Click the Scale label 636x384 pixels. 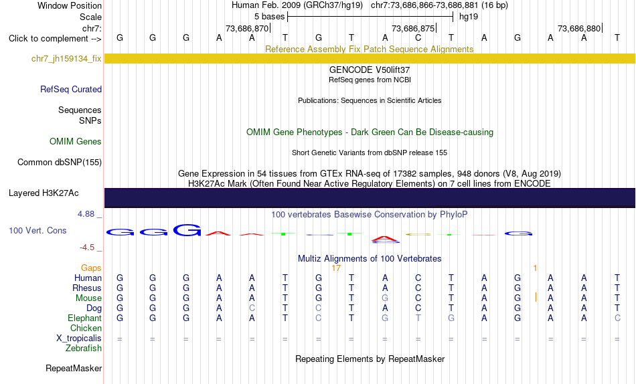(x=91, y=17)
